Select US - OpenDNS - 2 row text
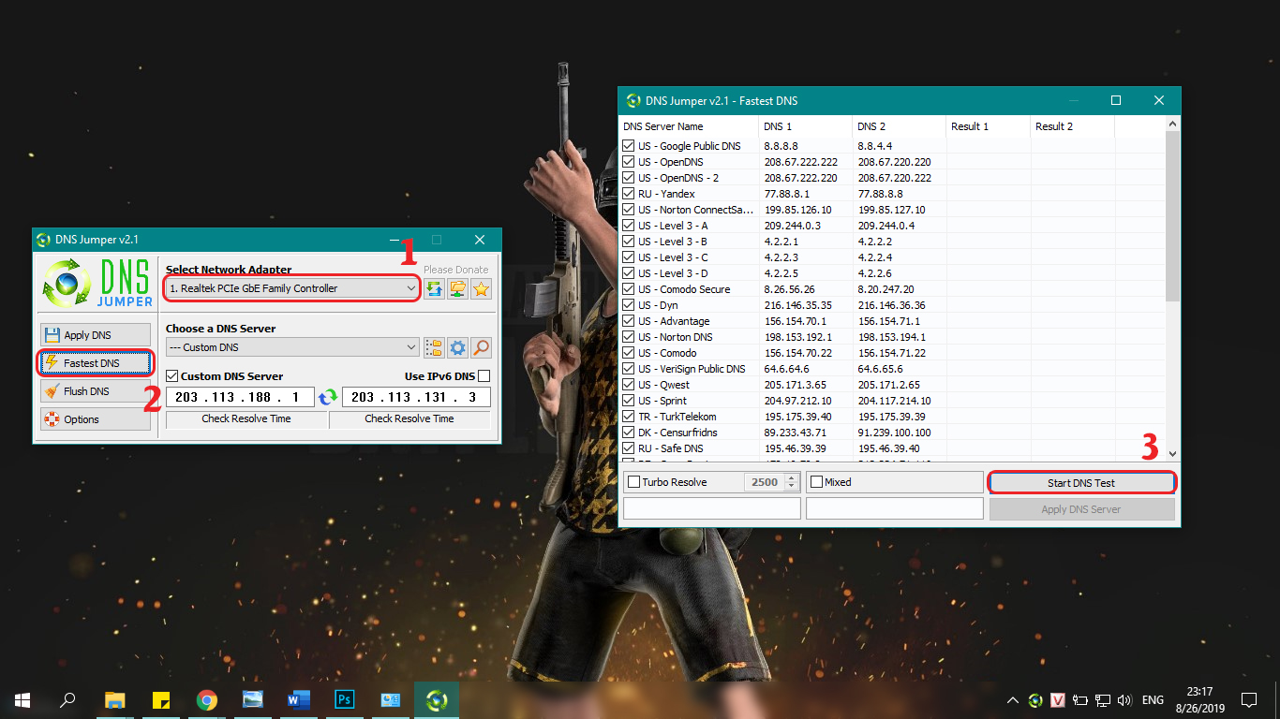Screen dimensions: 1280x719 point(678,178)
